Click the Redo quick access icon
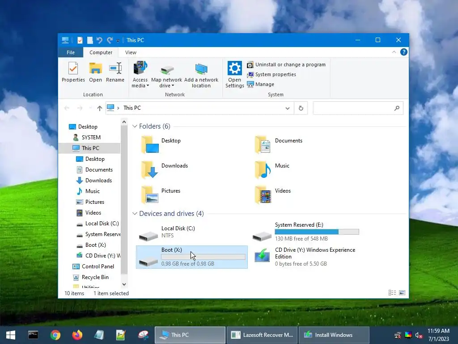 pos(110,40)
